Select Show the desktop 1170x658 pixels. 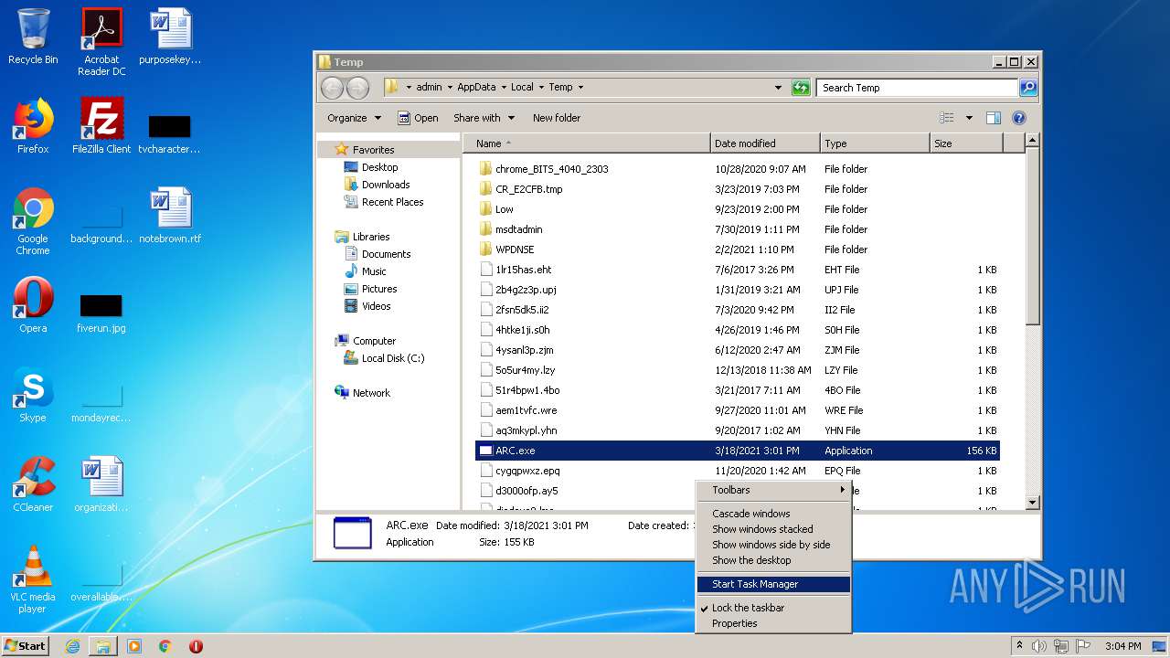pos(773,560)
